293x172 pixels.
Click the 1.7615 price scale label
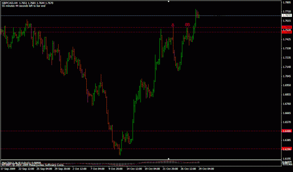pos(287,21)
